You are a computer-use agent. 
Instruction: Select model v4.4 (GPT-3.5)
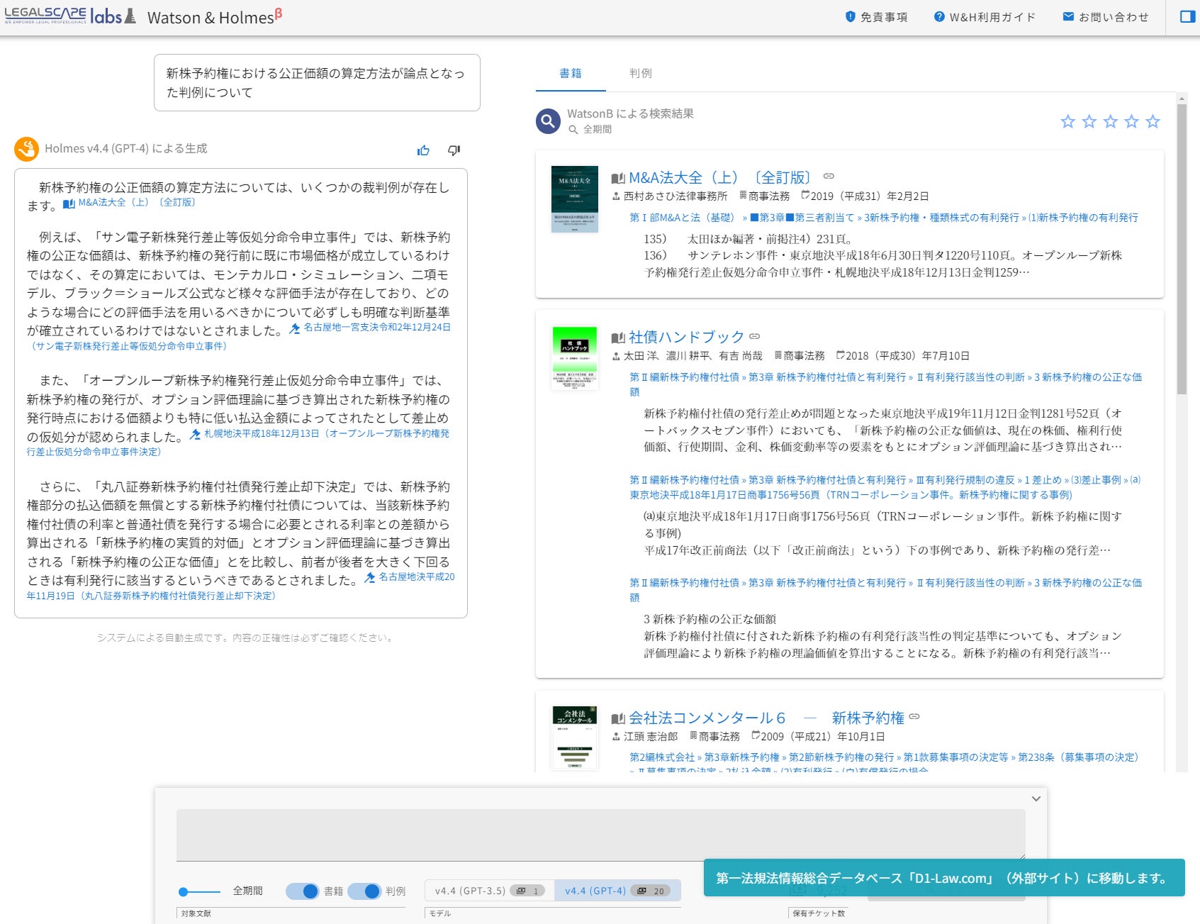489,891
